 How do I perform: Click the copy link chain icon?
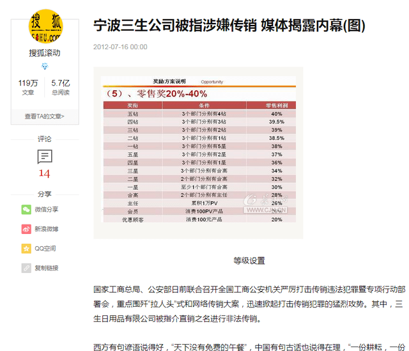(x=26, y=268)
